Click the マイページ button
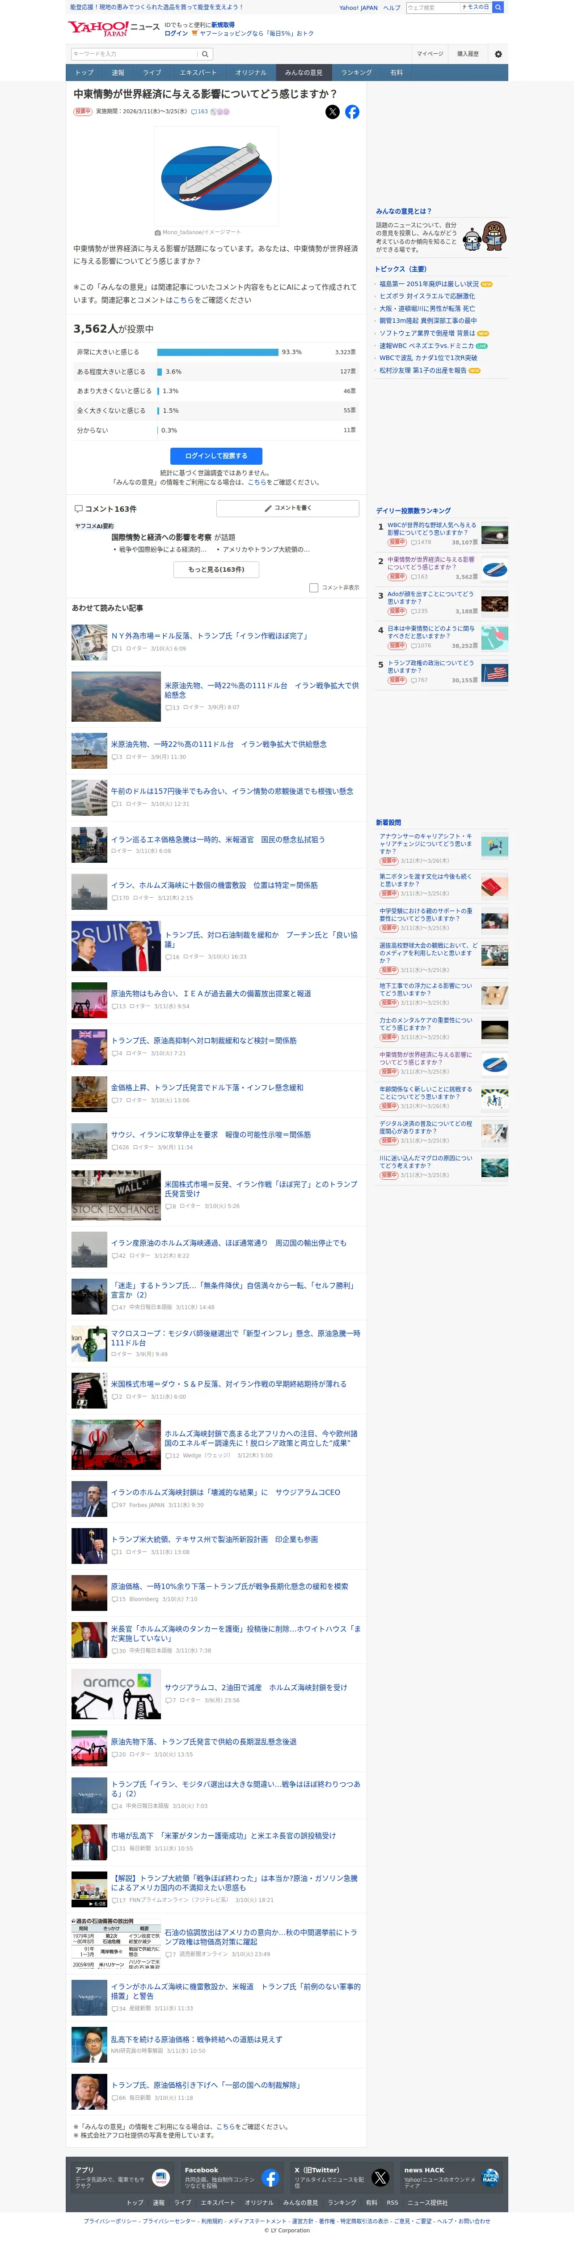574x2244 pixels. pos(430,54)
